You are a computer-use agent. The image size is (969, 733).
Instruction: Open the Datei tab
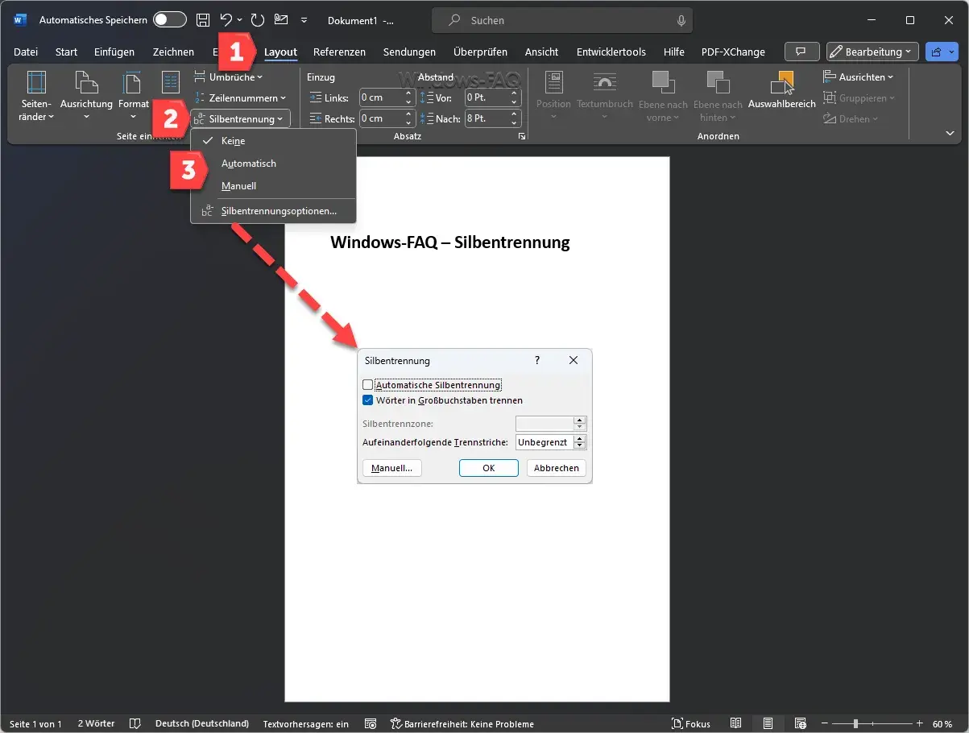pos(26,52)
